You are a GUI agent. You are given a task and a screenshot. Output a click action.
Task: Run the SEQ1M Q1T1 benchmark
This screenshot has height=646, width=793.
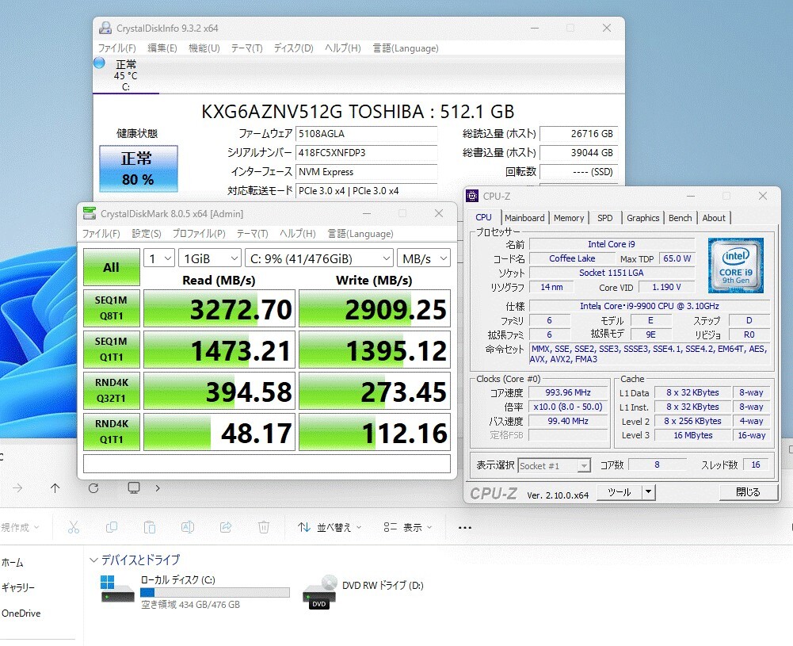pyautogui.click(x=111, y=349)
